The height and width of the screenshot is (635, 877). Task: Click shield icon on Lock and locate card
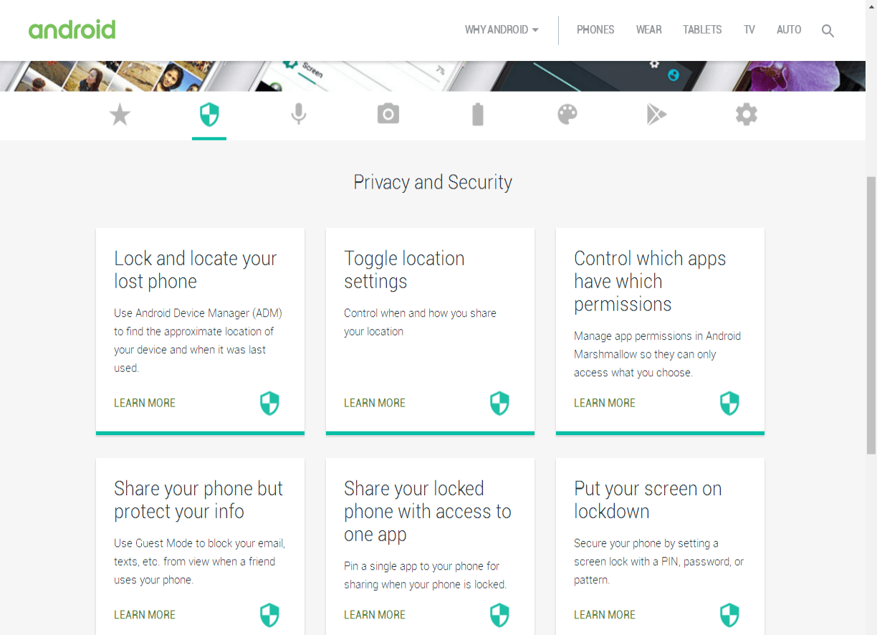(269, 404)
